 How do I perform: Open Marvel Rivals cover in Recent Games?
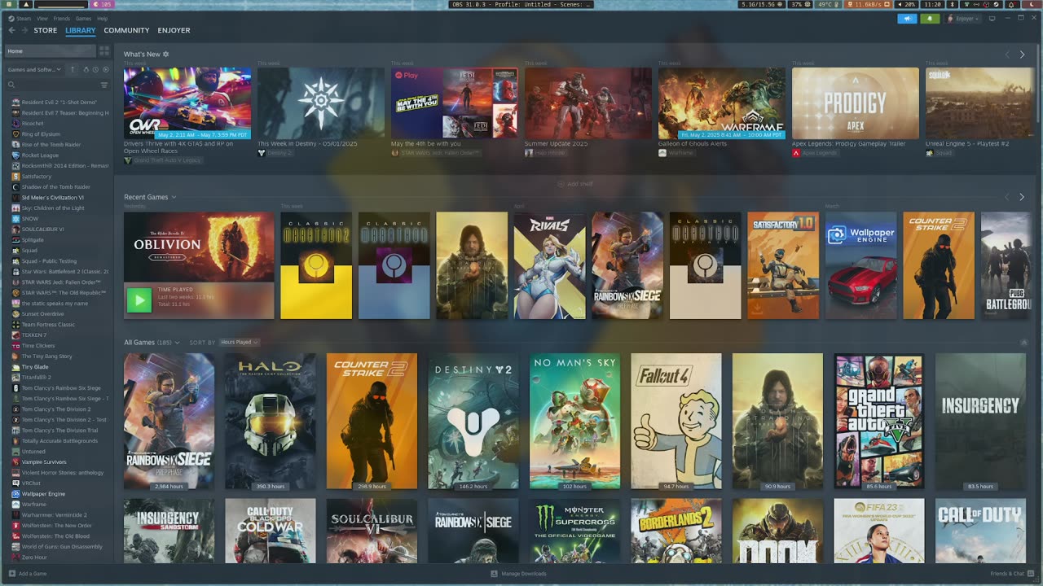549,266
